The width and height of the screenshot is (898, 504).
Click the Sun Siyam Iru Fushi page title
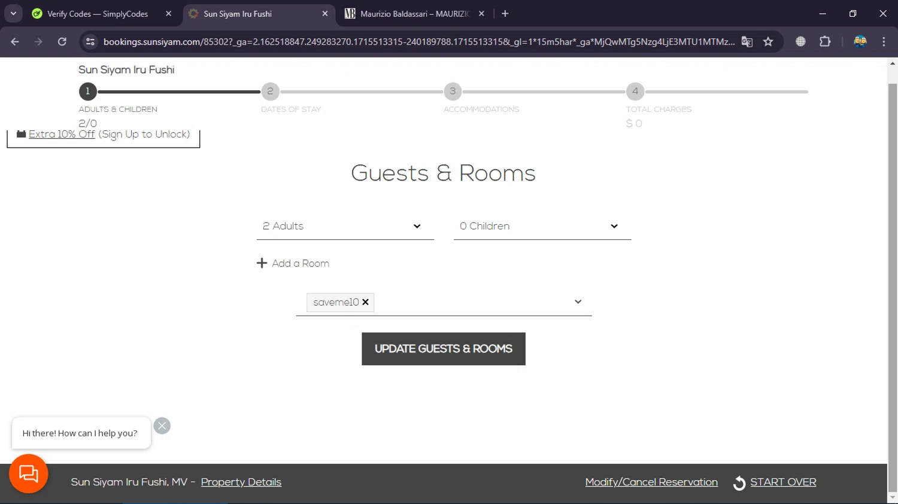click(126, 70)
